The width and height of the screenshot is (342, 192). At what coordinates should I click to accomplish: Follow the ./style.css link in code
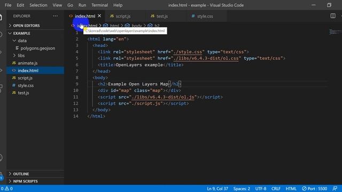click(188, 52)
